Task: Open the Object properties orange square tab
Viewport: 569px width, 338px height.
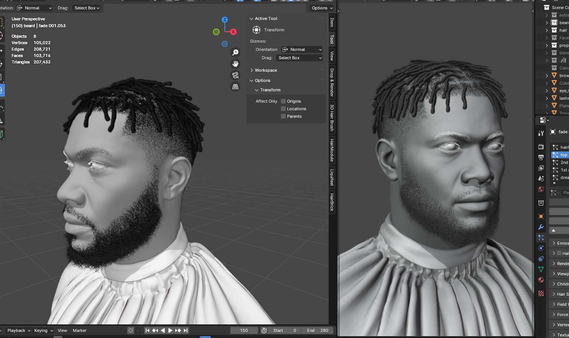Action: pyautogui.click(x=541, y=216)
